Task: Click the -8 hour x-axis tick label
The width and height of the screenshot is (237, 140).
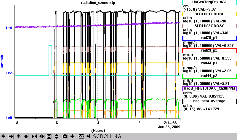Action: pos(16,123)
